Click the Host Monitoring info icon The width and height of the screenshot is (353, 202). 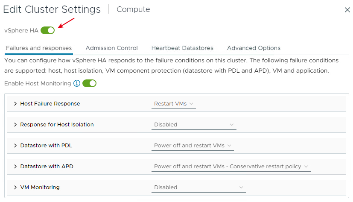pyautogui.click(x=77, y=83)
